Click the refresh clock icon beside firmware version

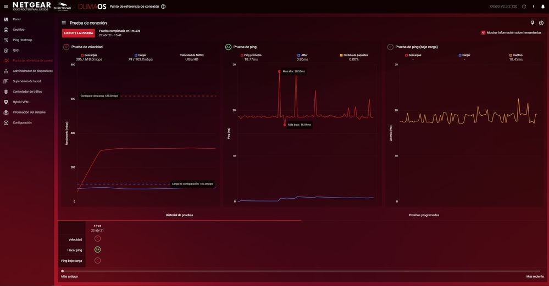tap(524, 7)
